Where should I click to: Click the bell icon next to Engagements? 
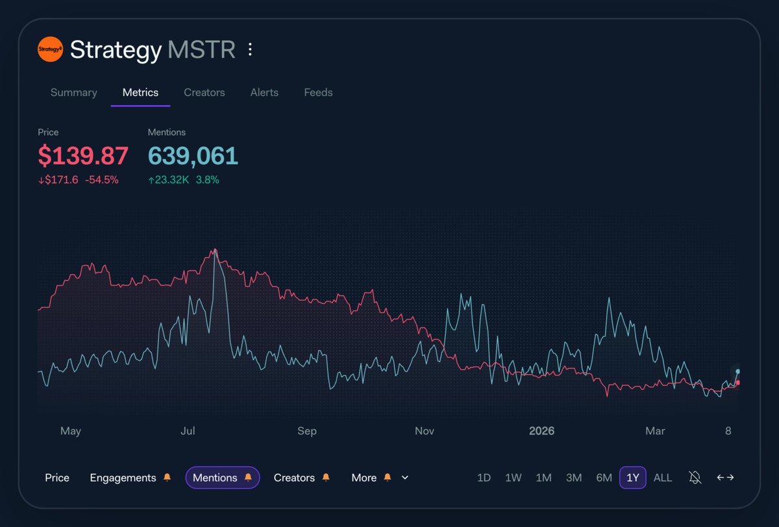[x=167, y=478]
